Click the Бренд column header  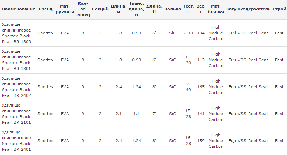pos(45,9)
